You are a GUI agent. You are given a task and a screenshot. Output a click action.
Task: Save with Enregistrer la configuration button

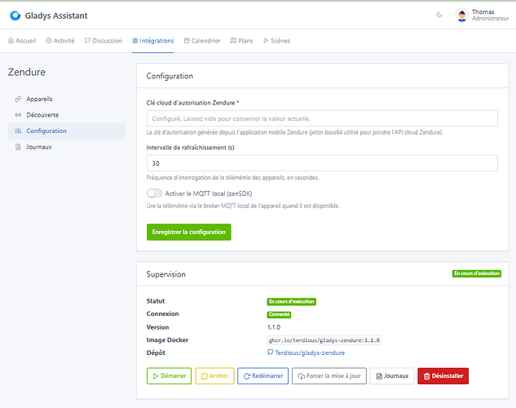[x=189, y=233]
